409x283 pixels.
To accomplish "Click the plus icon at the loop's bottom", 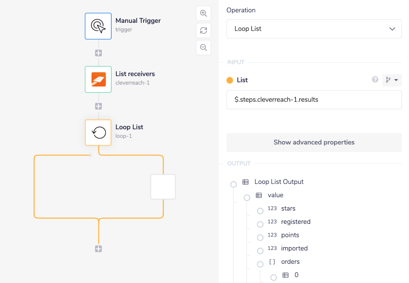I will 98,248.
